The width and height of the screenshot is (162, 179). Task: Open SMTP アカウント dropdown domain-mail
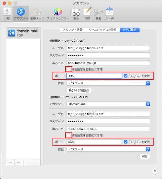click(108, 104)
